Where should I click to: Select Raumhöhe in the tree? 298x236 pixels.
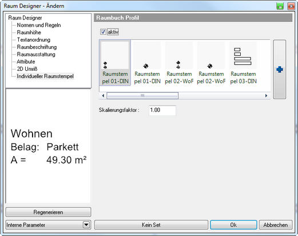[x=29, y=32]
